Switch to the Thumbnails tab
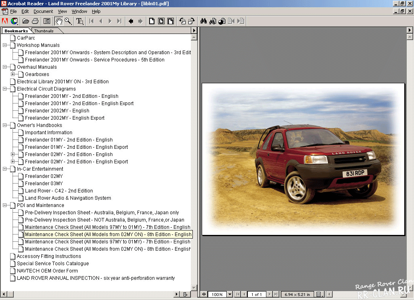Screen dimensions: 414x300 [44, 31]
